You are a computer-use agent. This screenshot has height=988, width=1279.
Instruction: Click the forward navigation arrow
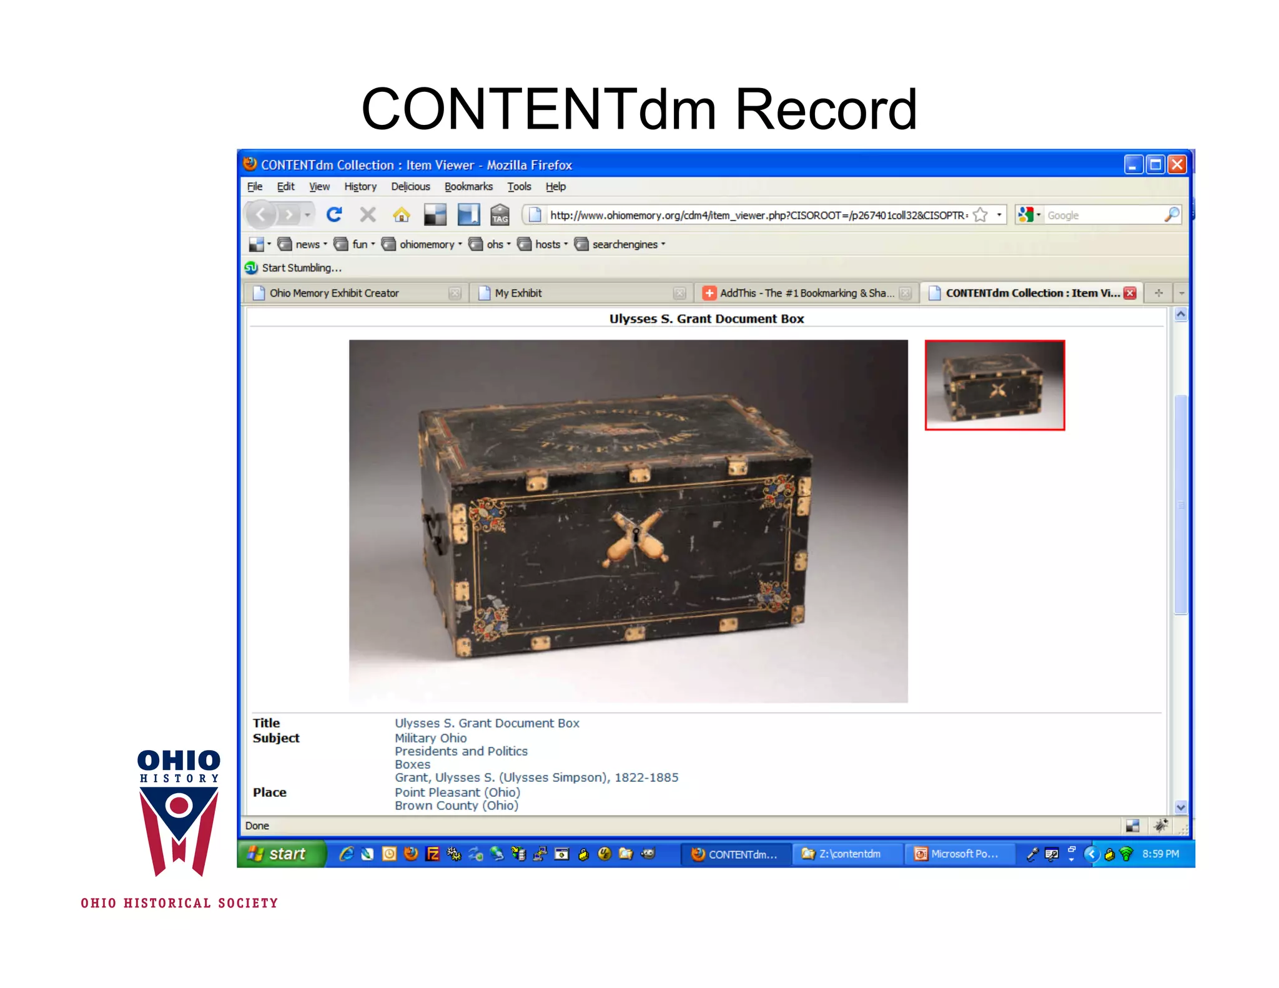pyautogui.click(x=288, y=215)
